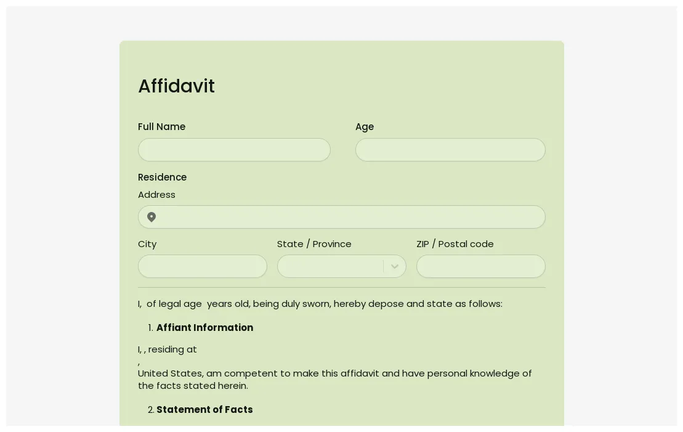Click the Statement of Facts list item
This screenshot has width=683, height=432.
coord(204,409)
